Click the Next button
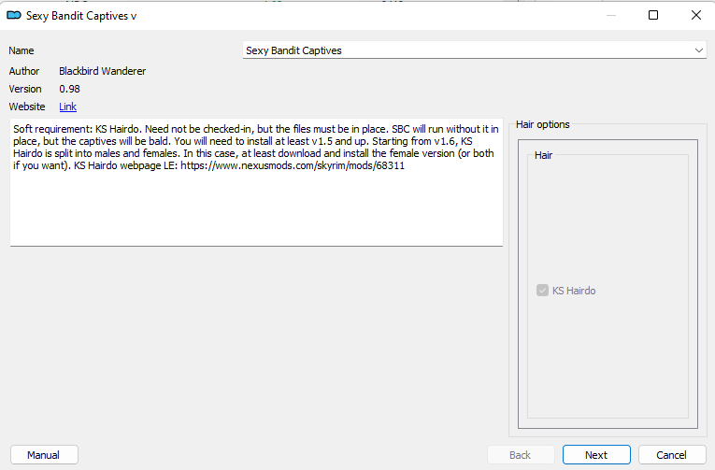715x470 pixels. tap(596, 455)
